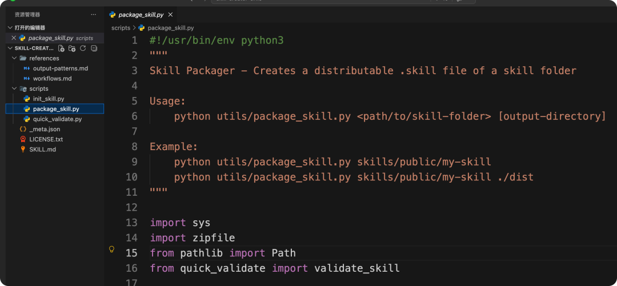Click 'quick_validate' module name on line 16
This screenshot has height=286, width=617.
pyautogui.click(x=223, y=268)
